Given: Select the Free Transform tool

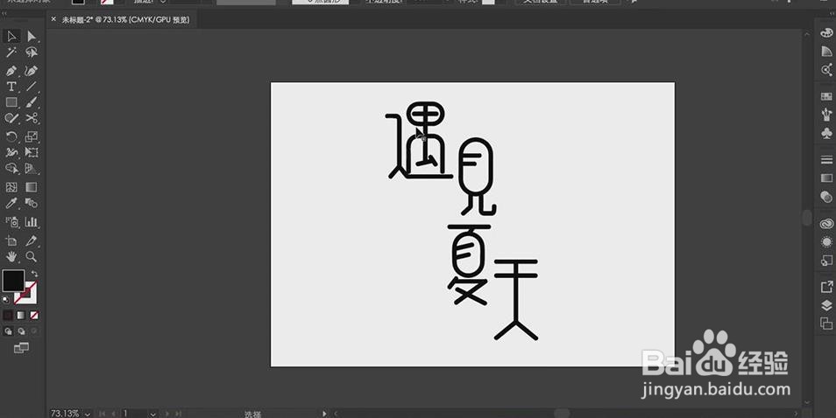Looking at the screenshot, I should pos(32,153).
